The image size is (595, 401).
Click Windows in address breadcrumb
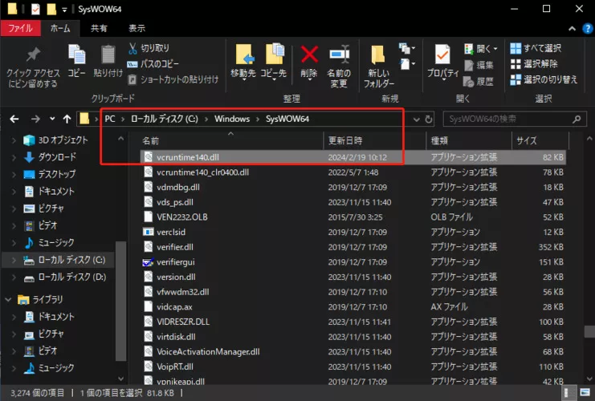click(232, 119)
